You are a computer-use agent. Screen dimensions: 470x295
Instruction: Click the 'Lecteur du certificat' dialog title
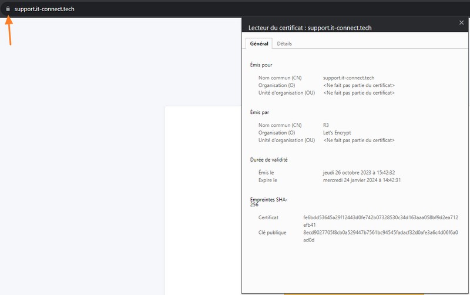click(x=310, y=28)
